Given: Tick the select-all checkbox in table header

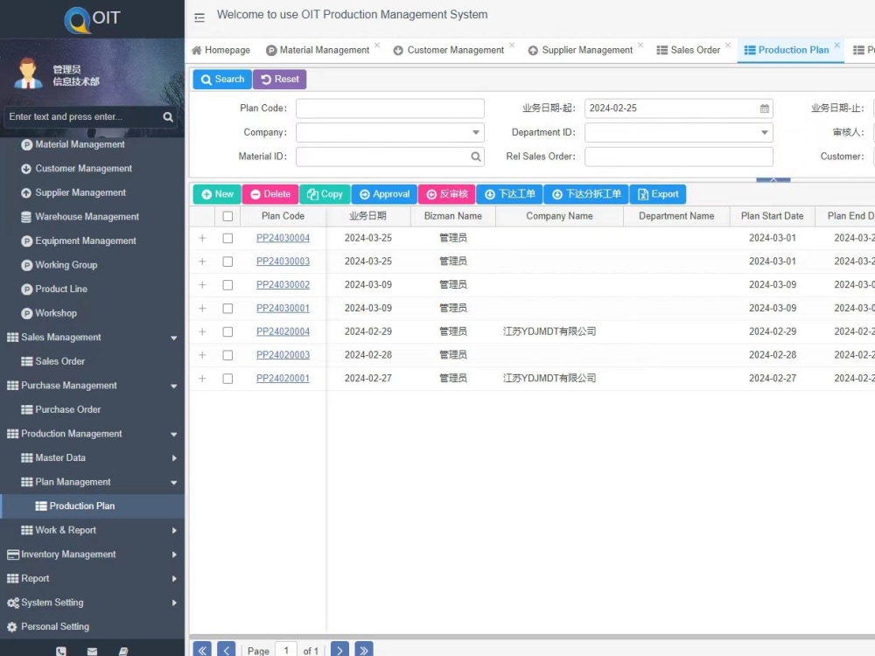Looking at the screenshot, I should 227,216.
